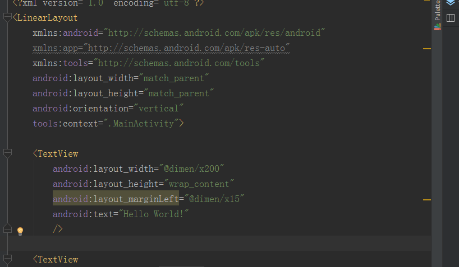Screen dimensions: 459x267
Task: Click the LinearLayout opening tag name
Action: coord(48,17)
